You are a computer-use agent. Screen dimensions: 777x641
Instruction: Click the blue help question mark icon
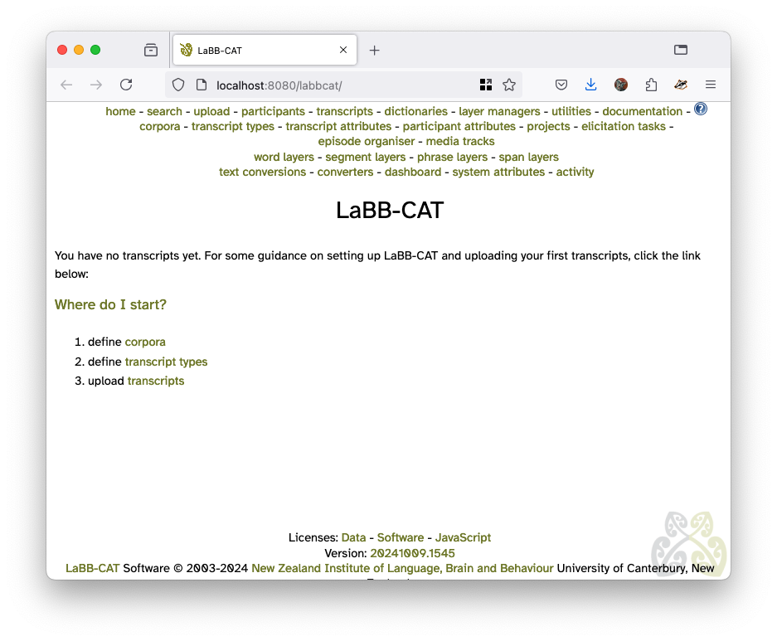[701, 109]
